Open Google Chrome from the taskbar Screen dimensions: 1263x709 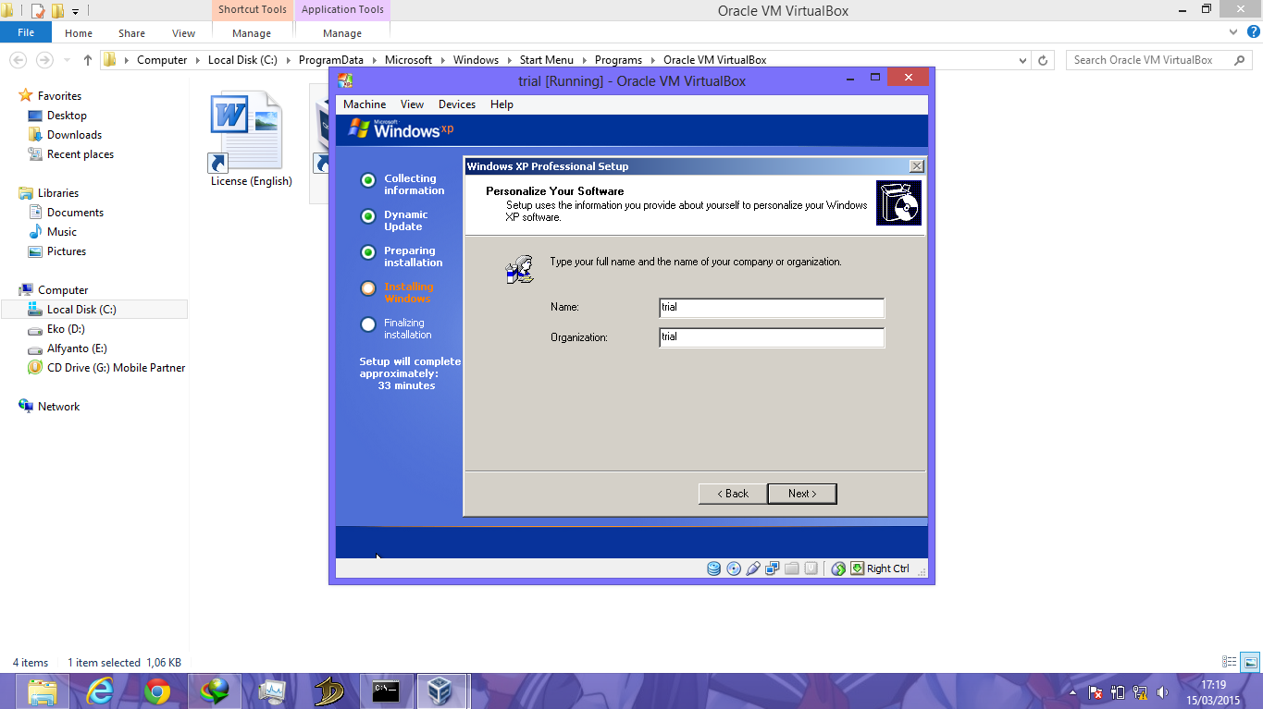click(x=157, y=691)
